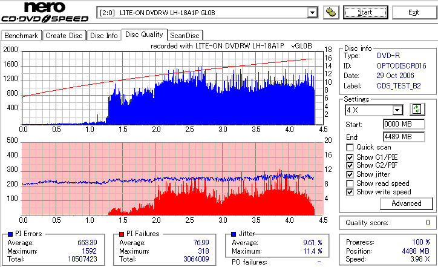Image resolution: width=438 pixels, height=267 pixels.
Task: Click the End position field 4489 MB
Action: tap(404, 137)
